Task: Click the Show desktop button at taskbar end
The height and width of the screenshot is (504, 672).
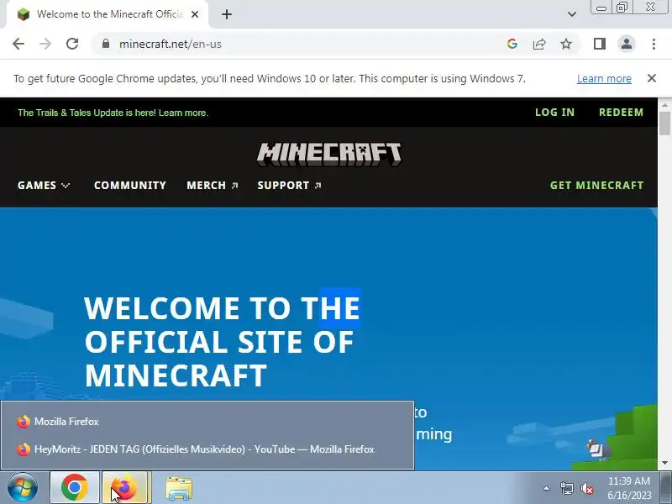Action: 666,488
